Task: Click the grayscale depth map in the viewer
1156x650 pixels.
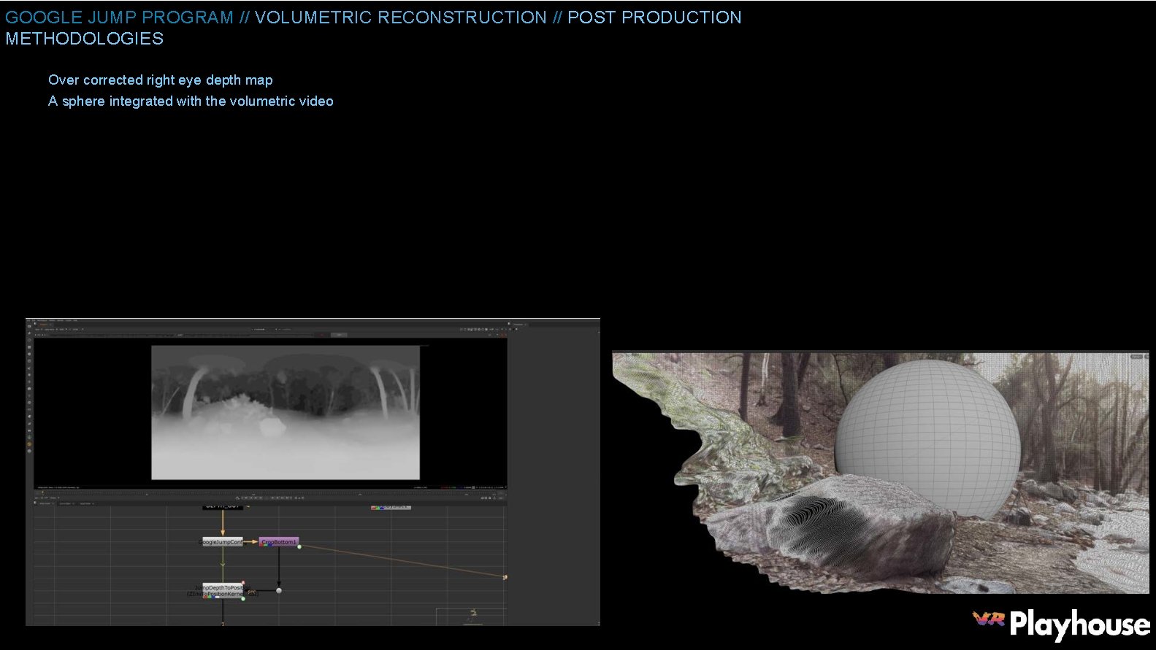Action: point(286,412)
